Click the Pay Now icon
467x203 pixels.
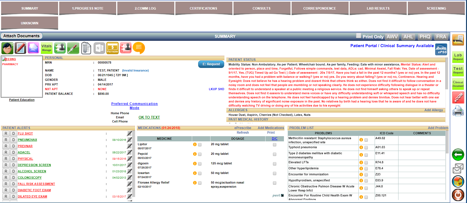coord(112,48)
